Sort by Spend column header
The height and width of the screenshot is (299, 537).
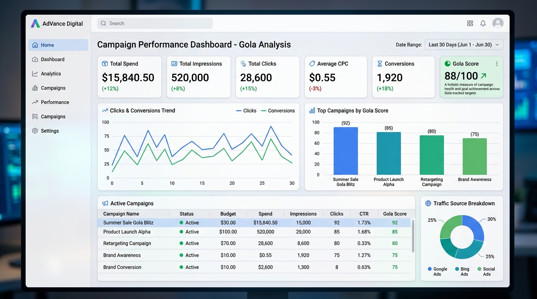pos(265,214)
